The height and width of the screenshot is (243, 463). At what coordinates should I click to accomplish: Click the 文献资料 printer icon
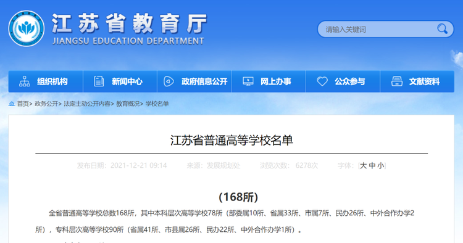coord(396,81)
